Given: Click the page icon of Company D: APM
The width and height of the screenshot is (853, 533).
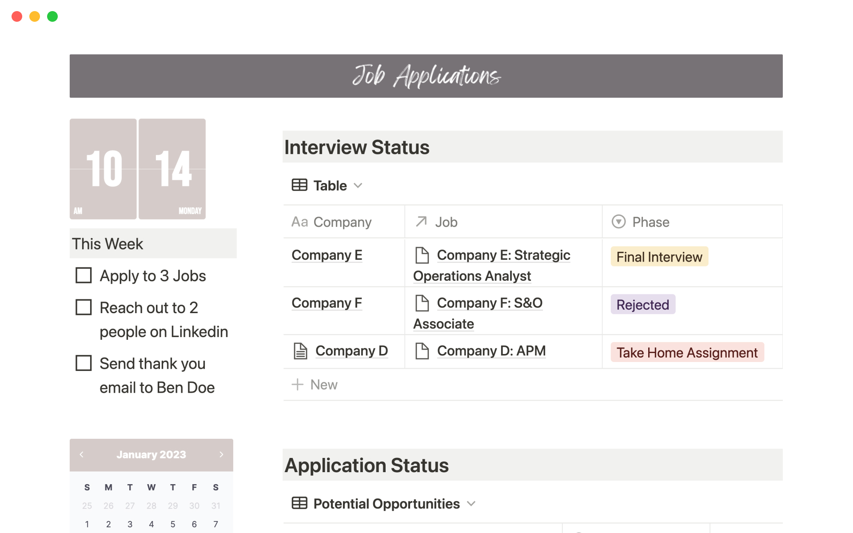Looking at the screenshot, I should coord(422,351).
